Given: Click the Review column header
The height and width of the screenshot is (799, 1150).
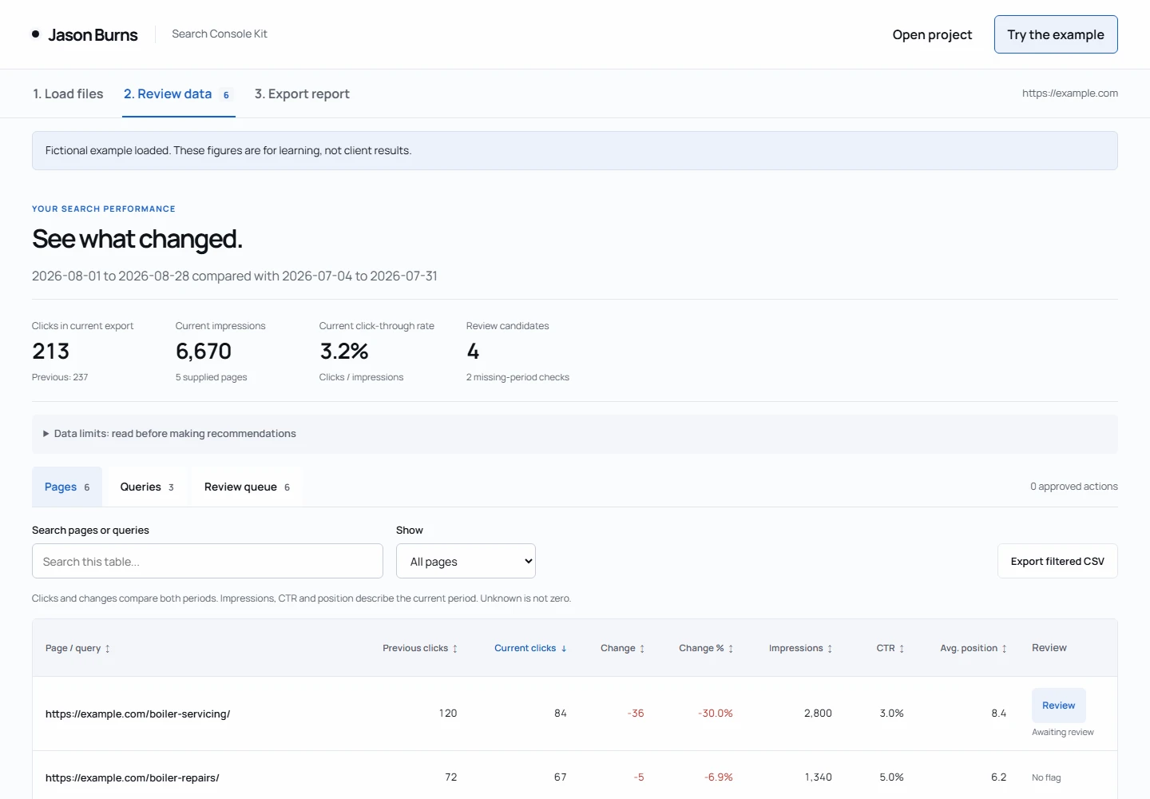Looking at the screenshot, I should pyautogui.click(x=1049, y=648).
